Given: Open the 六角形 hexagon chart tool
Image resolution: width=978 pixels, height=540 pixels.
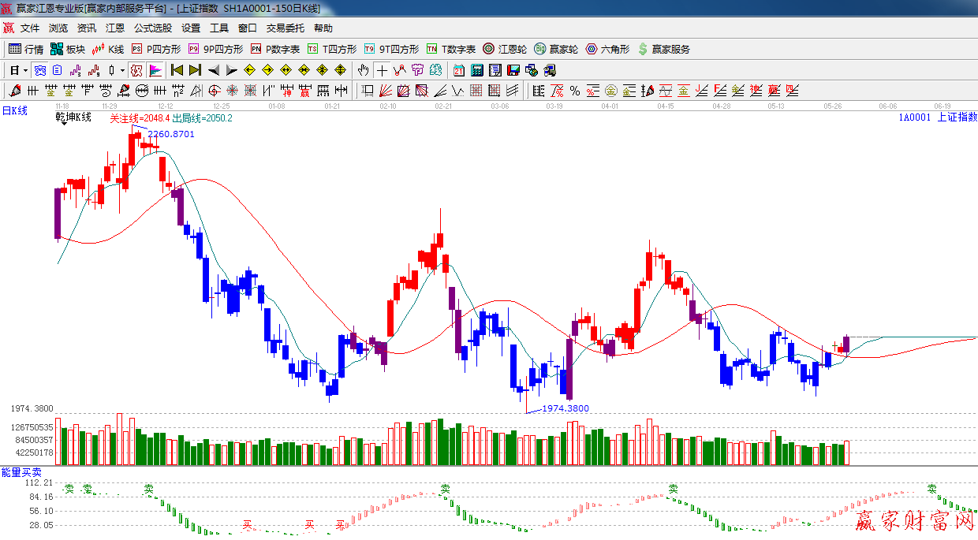Looking at the screenshot, I should (x=607, y=49).
